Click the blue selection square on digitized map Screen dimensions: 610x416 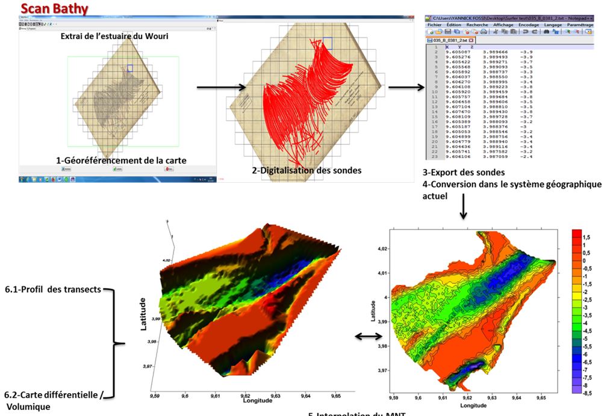tap(328, 43)
